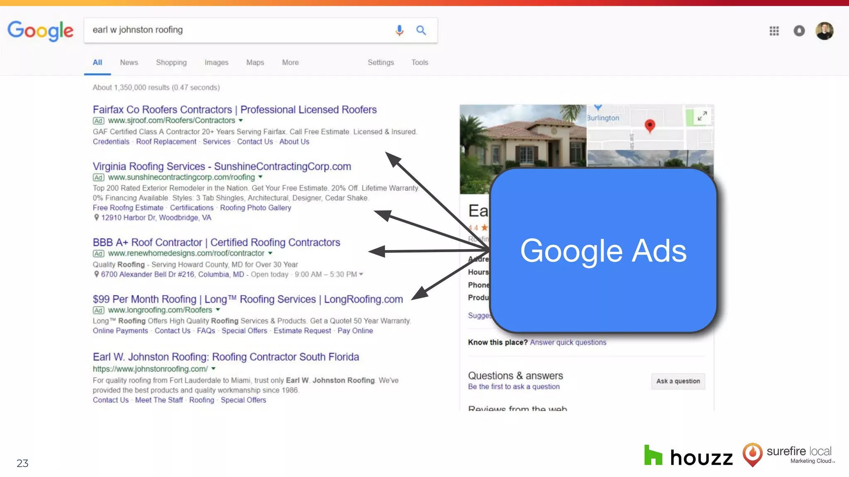This screenshot has height=477, width=849.
Task: Click Ad badge beside sunshinecontractingcorp.com
Action: (x=98, y=178)
